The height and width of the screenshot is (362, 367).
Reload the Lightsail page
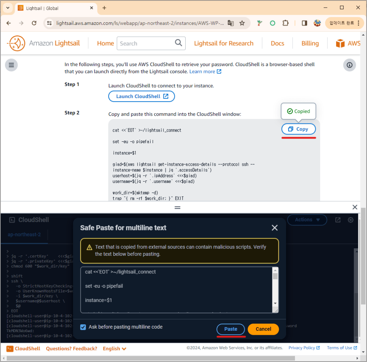34,23
